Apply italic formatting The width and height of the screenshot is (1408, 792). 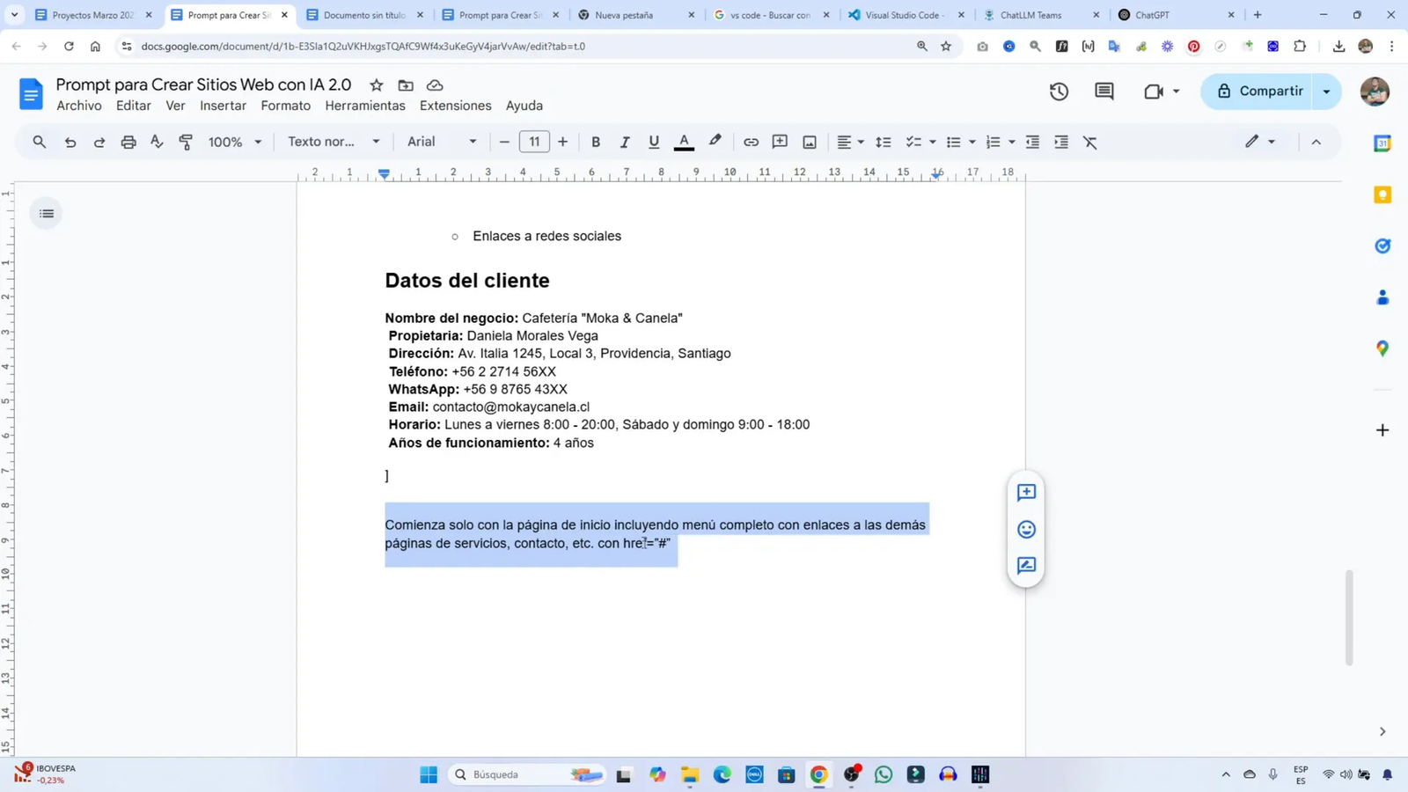click(625, 142)
